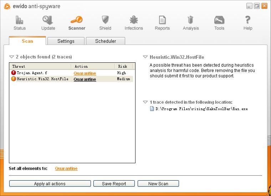Open 'Set all elements to' Quarantine selector
This screenshot has width=271, height=196.
click(x=66, y=168)
